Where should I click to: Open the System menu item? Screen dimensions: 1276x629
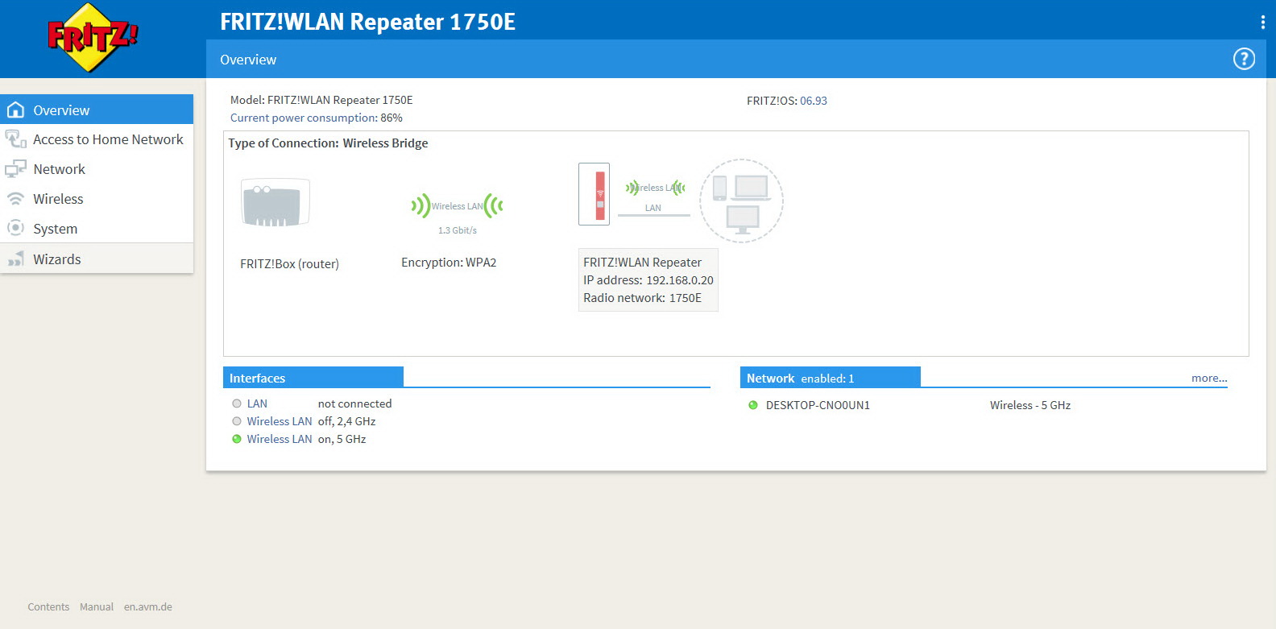click(x=97, y=229)
